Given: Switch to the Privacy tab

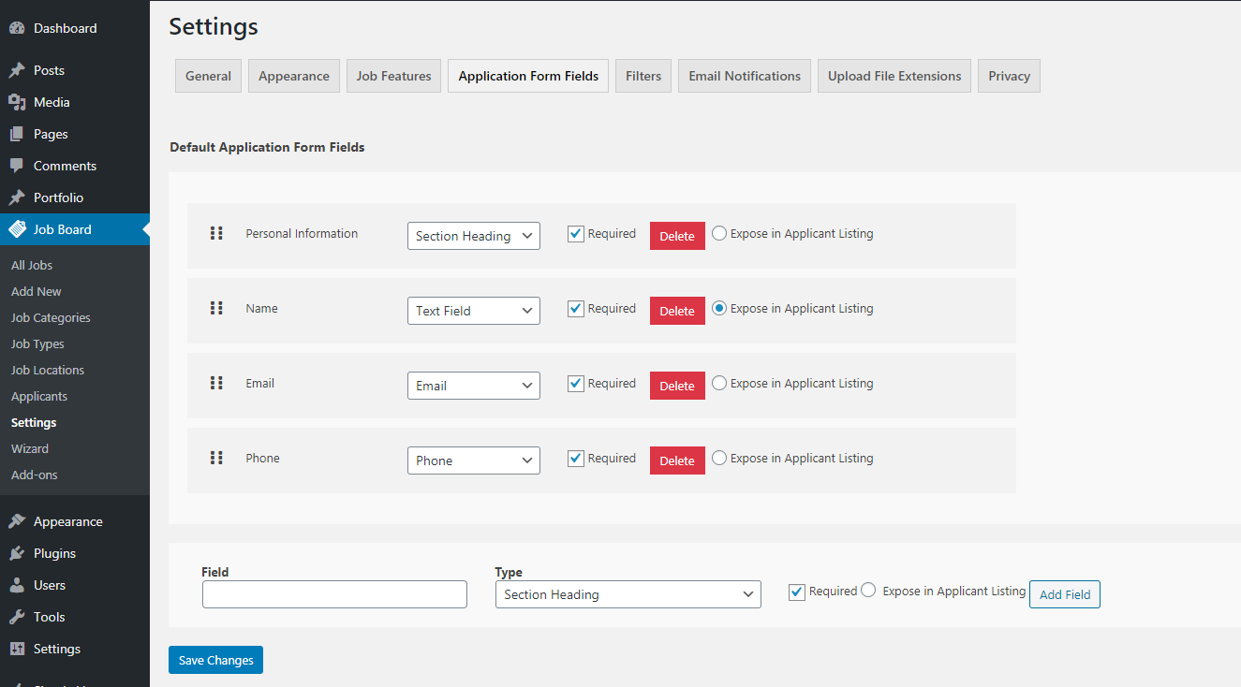Looking at the screenshot, I should 1009,76.
